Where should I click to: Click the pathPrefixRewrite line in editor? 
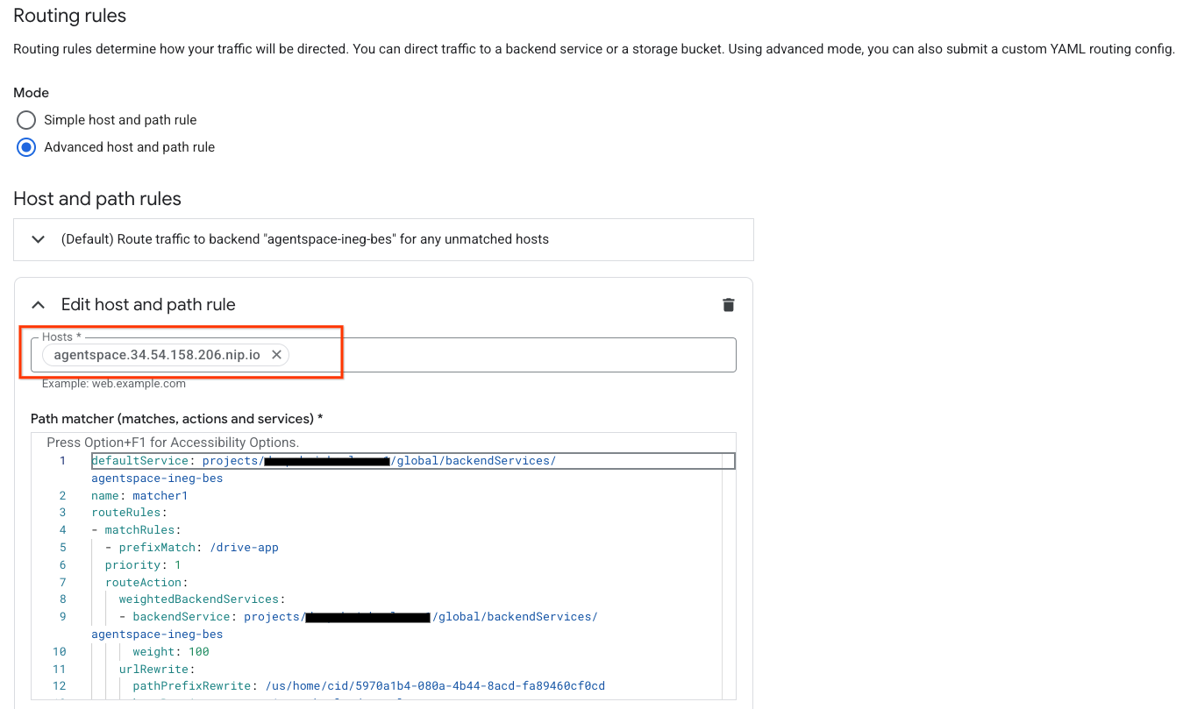pyautogui.click(x=368, y=686)
